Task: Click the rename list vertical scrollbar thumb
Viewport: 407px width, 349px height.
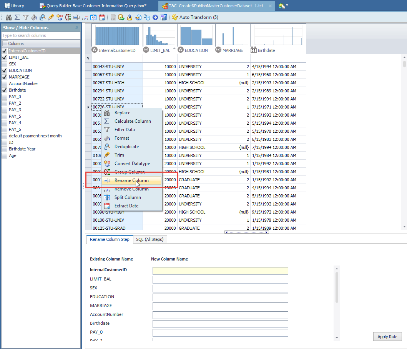Action: point(337,287)
